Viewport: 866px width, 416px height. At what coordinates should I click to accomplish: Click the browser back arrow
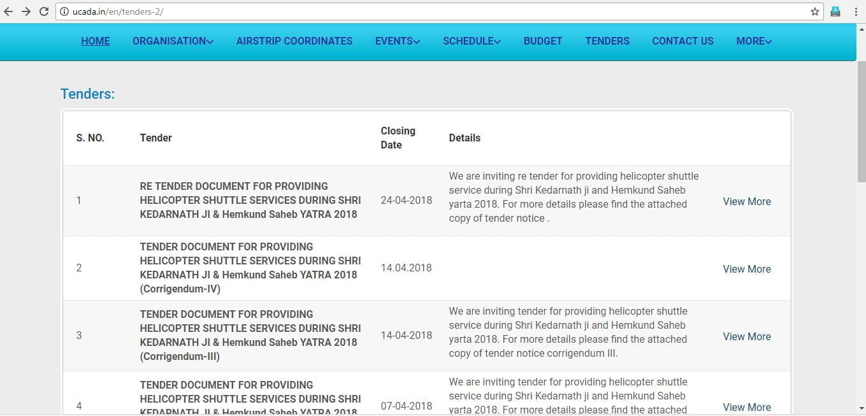(x=8, y=11)
